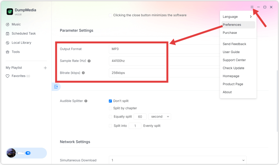Image resolution: width=279 pixels, height=165 pixels.
Task: Click the Bitrate info icon
Action: (83, 73)
